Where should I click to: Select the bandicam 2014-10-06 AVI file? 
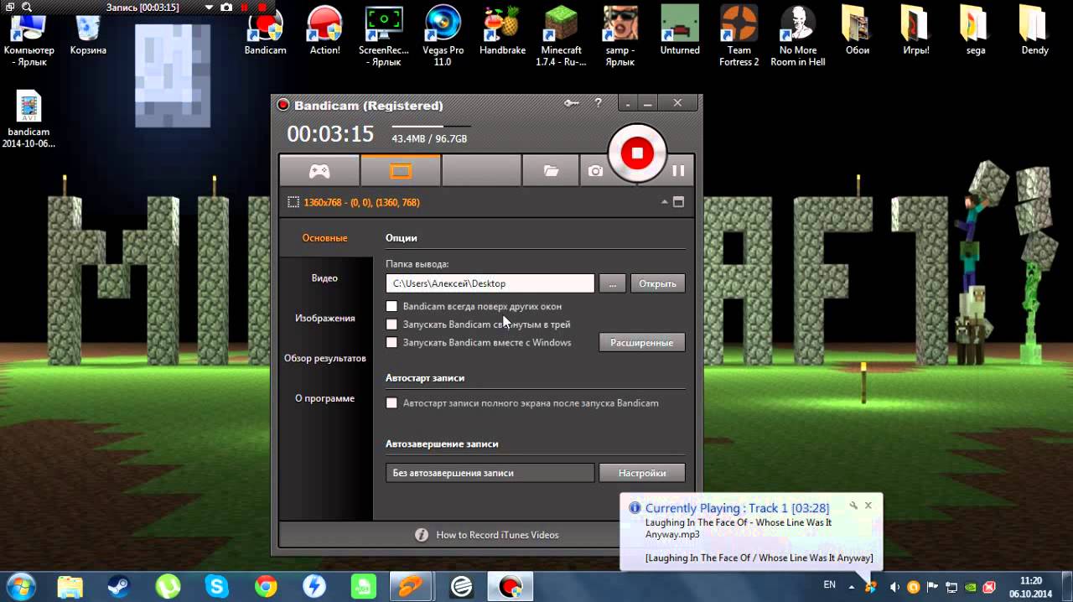point(29,120)
